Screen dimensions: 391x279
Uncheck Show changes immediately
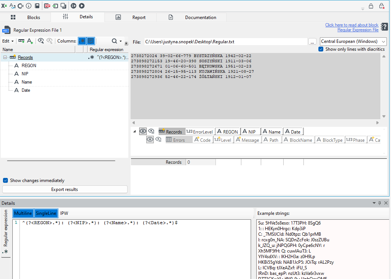coord(5,180)
